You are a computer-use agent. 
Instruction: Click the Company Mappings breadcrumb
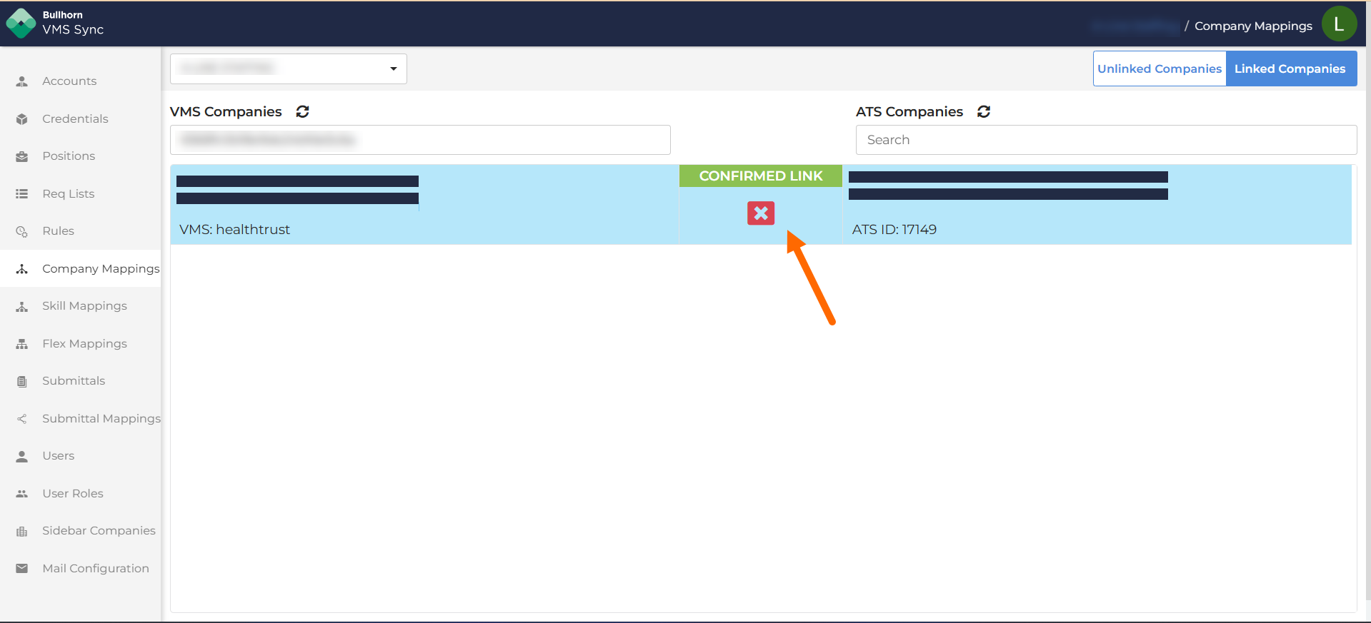[1252, 26]
